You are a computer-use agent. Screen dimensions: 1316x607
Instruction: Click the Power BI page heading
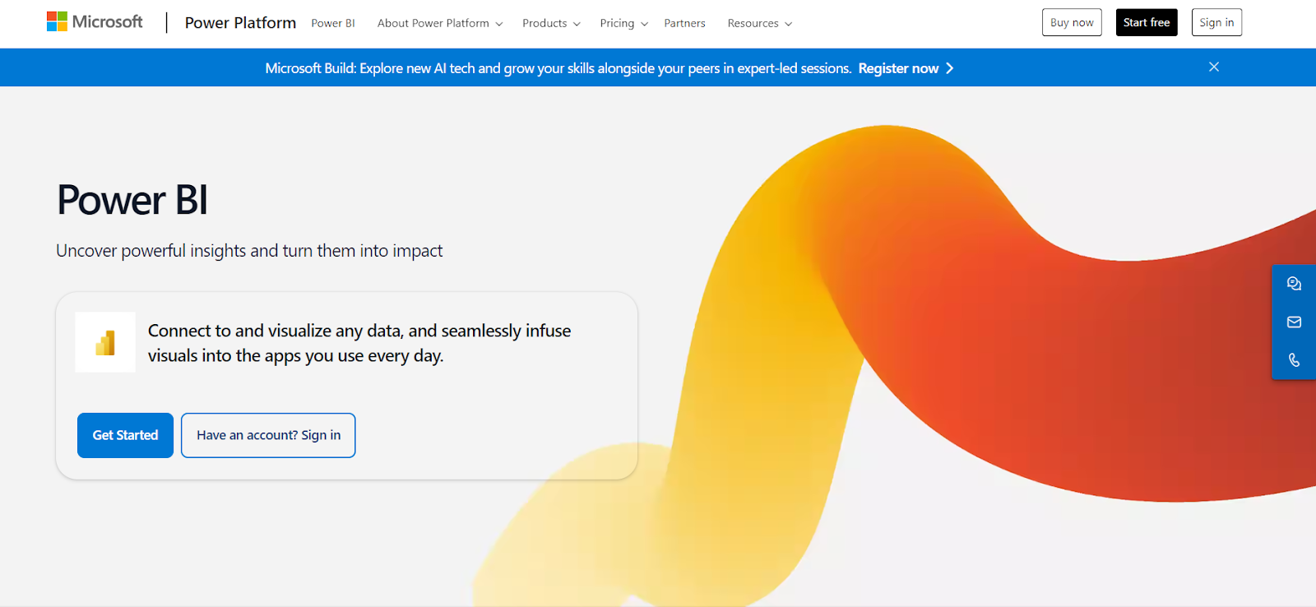132,200
